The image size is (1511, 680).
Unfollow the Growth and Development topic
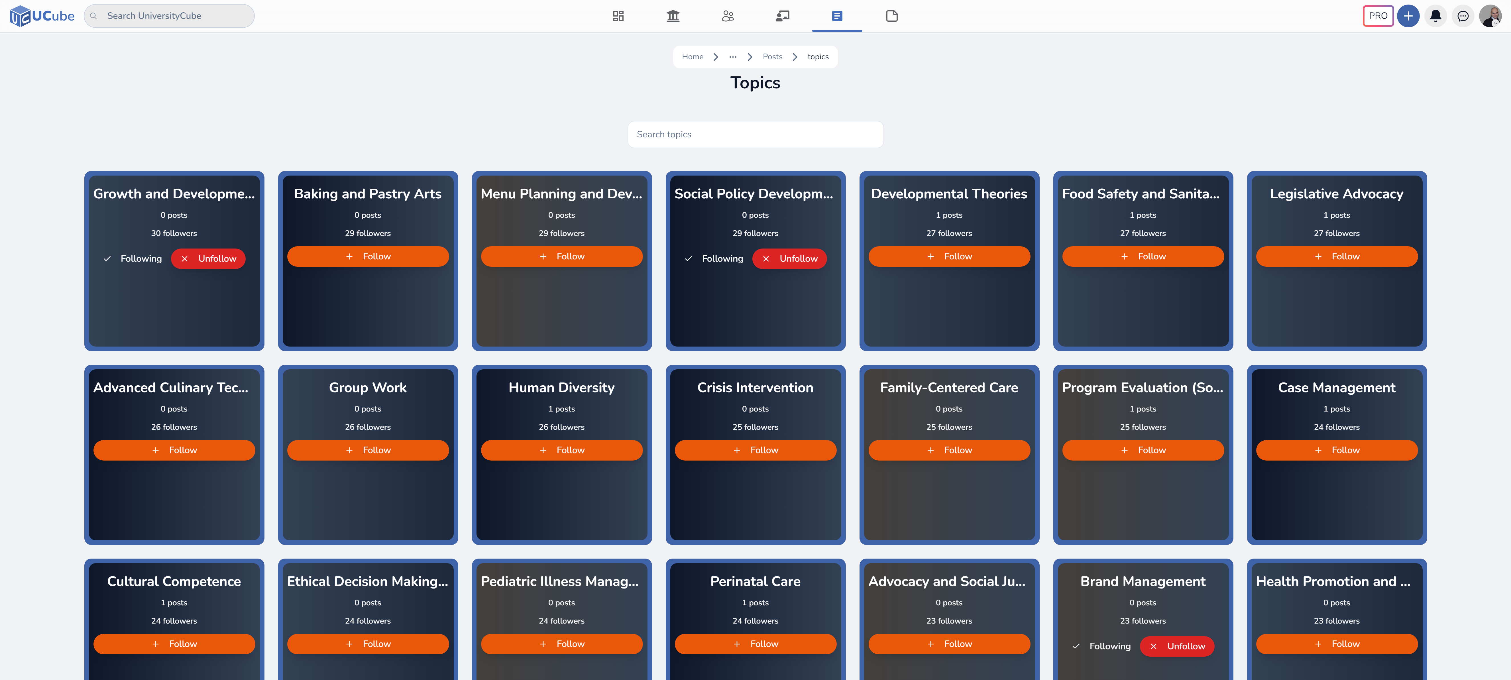(208, 259)
